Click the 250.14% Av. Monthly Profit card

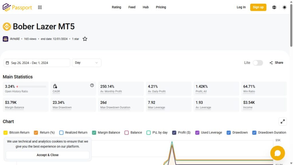[x=121, y=89]
